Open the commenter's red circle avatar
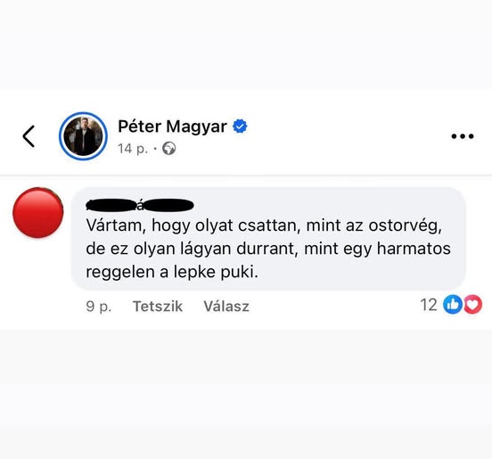Screen dimensions: 492x459 (38, 213)
